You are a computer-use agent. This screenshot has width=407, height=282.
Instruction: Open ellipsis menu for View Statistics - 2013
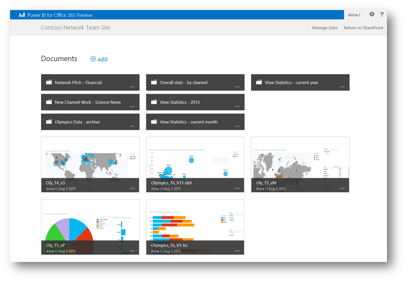point(237,107)
